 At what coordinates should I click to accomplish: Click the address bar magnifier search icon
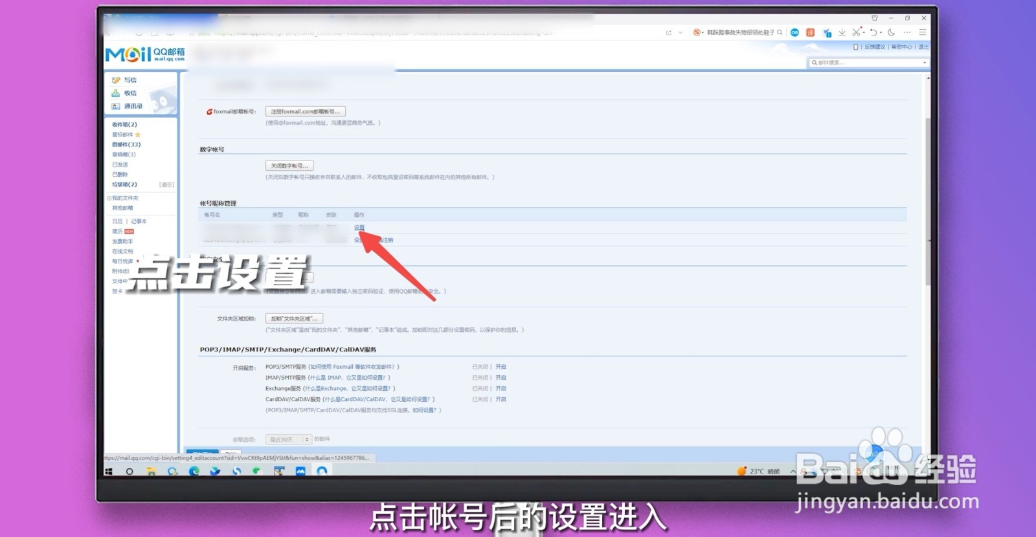point(780,32)
